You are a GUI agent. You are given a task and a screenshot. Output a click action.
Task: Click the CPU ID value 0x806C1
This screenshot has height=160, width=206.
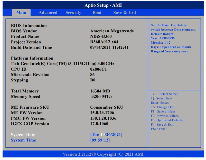pyautogui.click(x=98, y=69)
